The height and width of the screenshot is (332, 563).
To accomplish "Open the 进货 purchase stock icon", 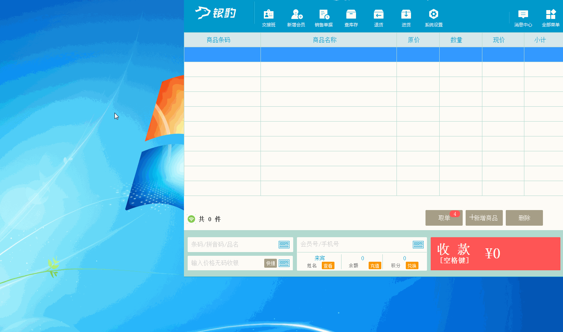I will [x=406, y=18].
